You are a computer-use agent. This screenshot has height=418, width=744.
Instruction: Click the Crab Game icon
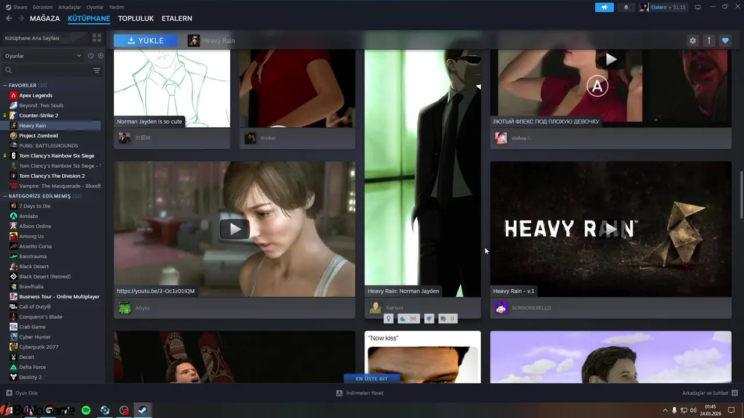13,327
